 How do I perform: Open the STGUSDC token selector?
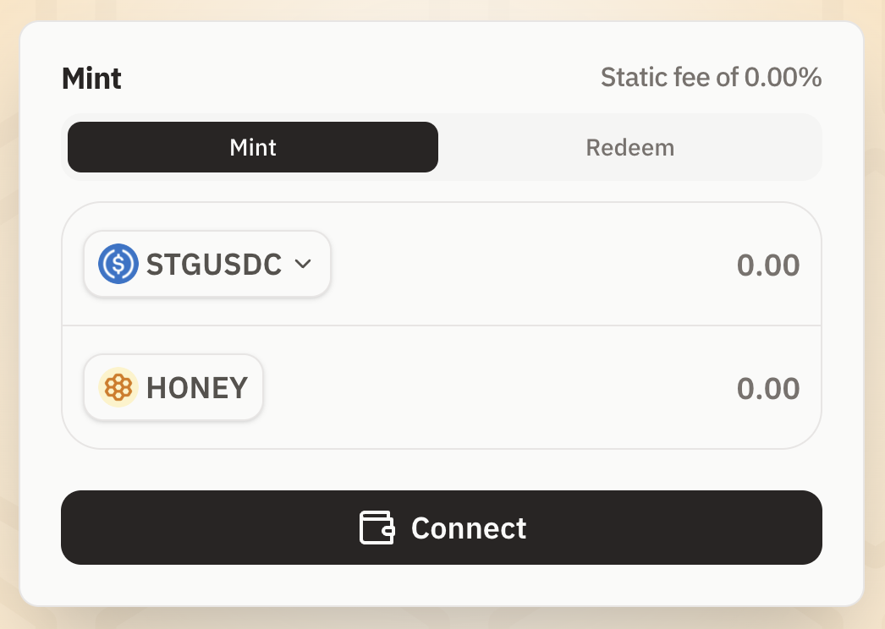tap(206, 264)
